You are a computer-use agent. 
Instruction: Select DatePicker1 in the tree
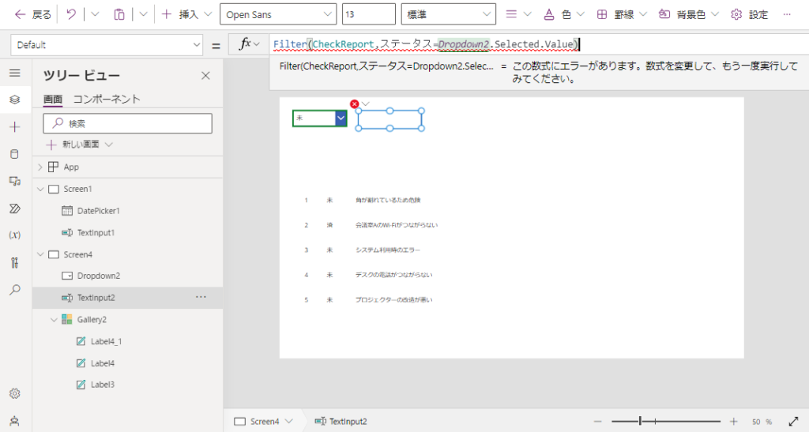[99, 211]
